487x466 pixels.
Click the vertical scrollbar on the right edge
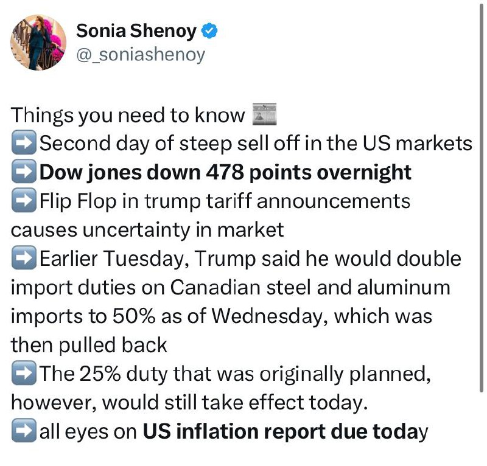(x=481, y=199)
